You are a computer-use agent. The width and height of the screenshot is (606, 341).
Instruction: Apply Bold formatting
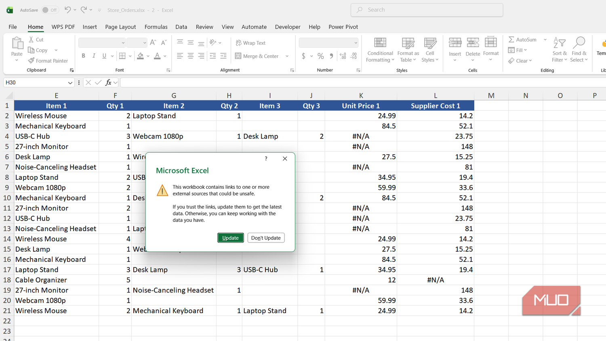83,56
